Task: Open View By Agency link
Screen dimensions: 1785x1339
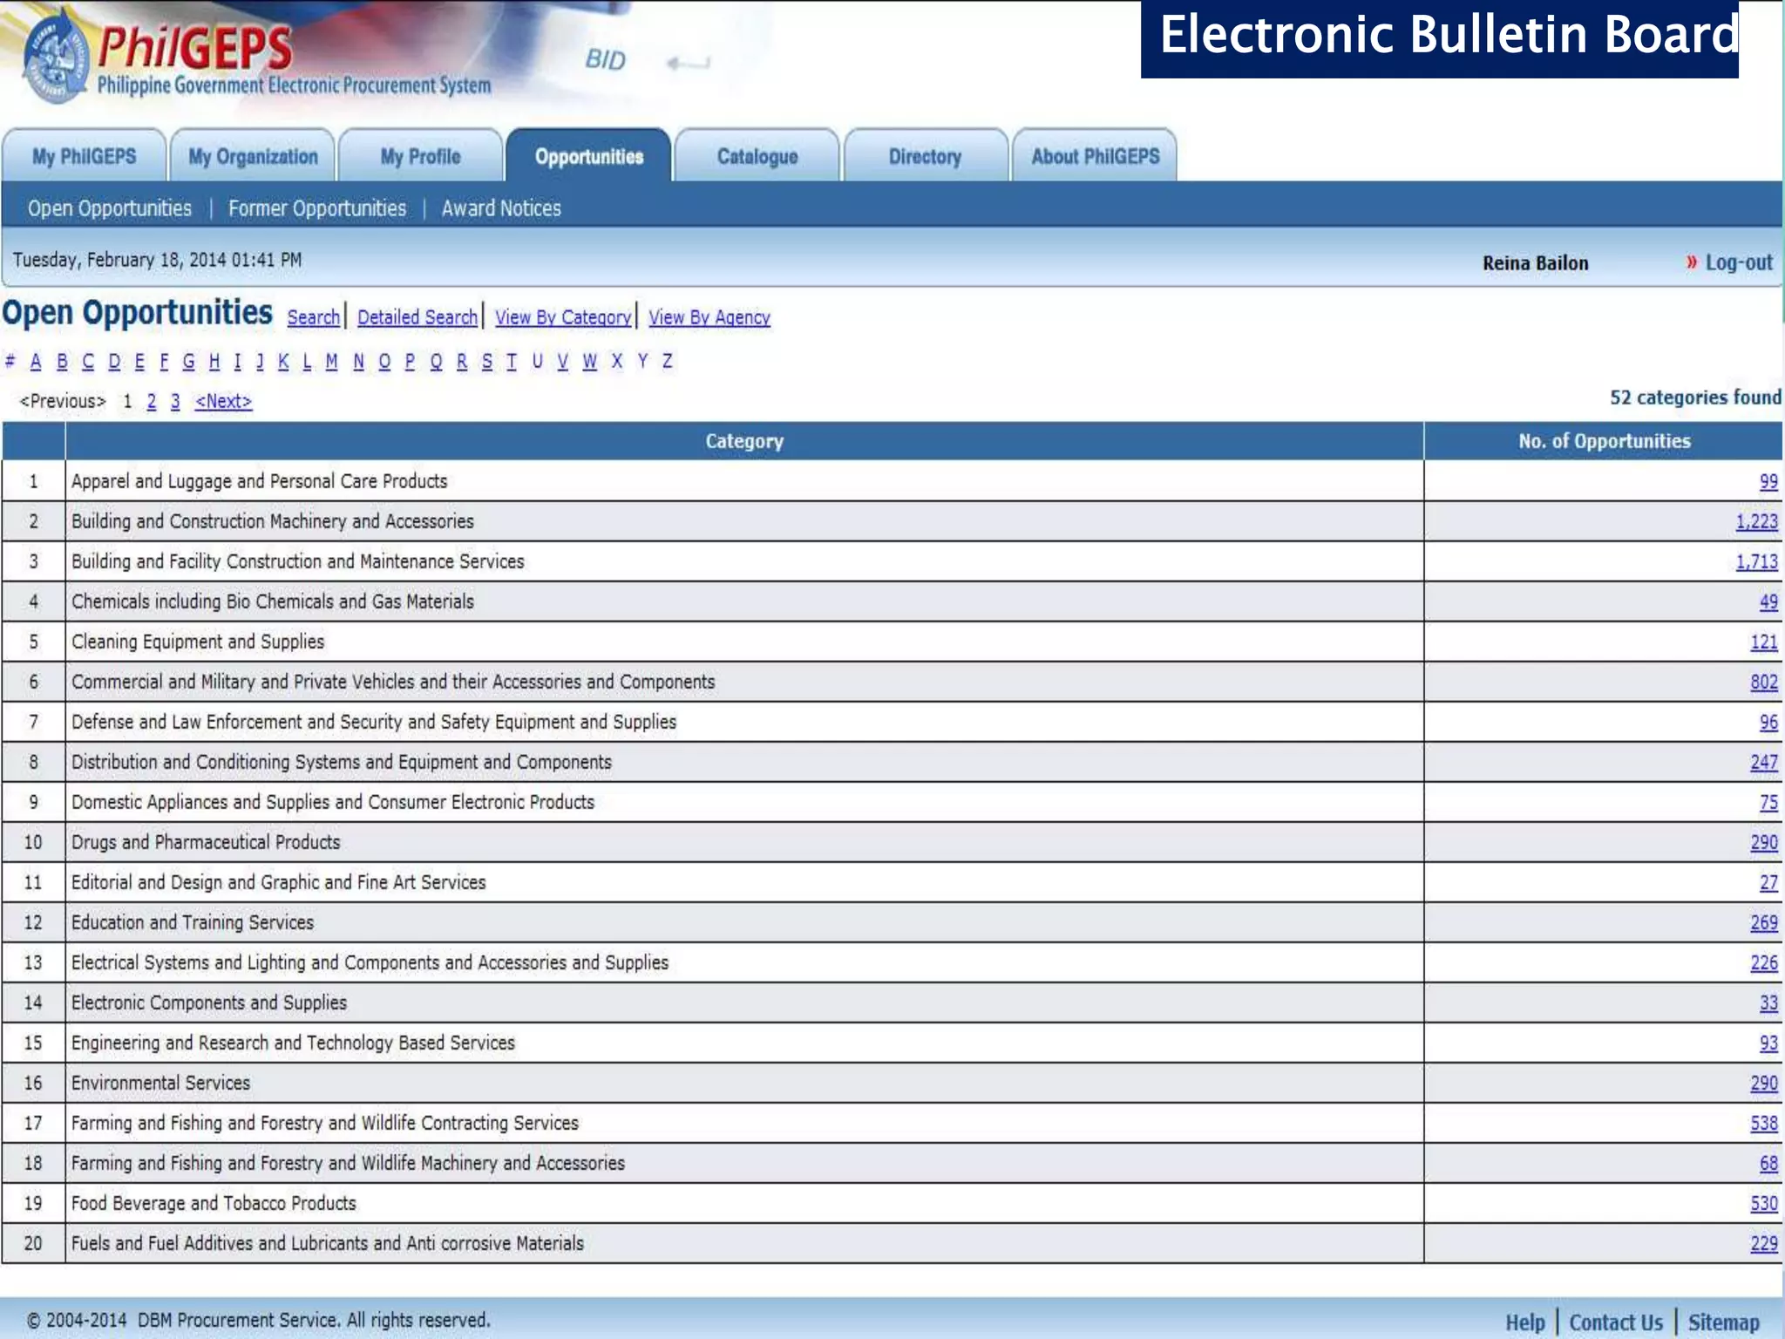Action: pos(709,317)
